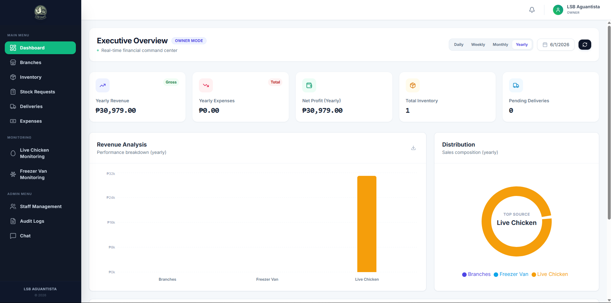Open Stock Requests page
Screen dimensions: 611x303
coord(40,92)
